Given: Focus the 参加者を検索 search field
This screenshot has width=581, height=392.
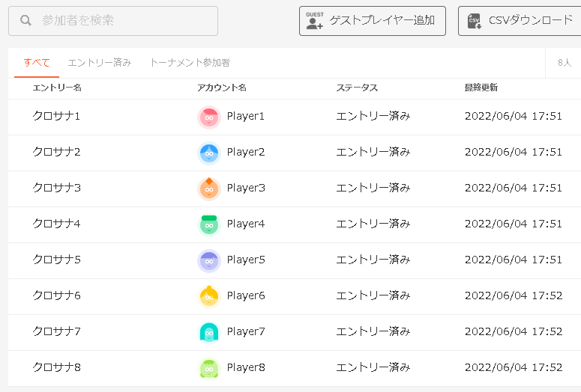Looking at the screenshot, I should pyautogui.click(x=113, y=21).
